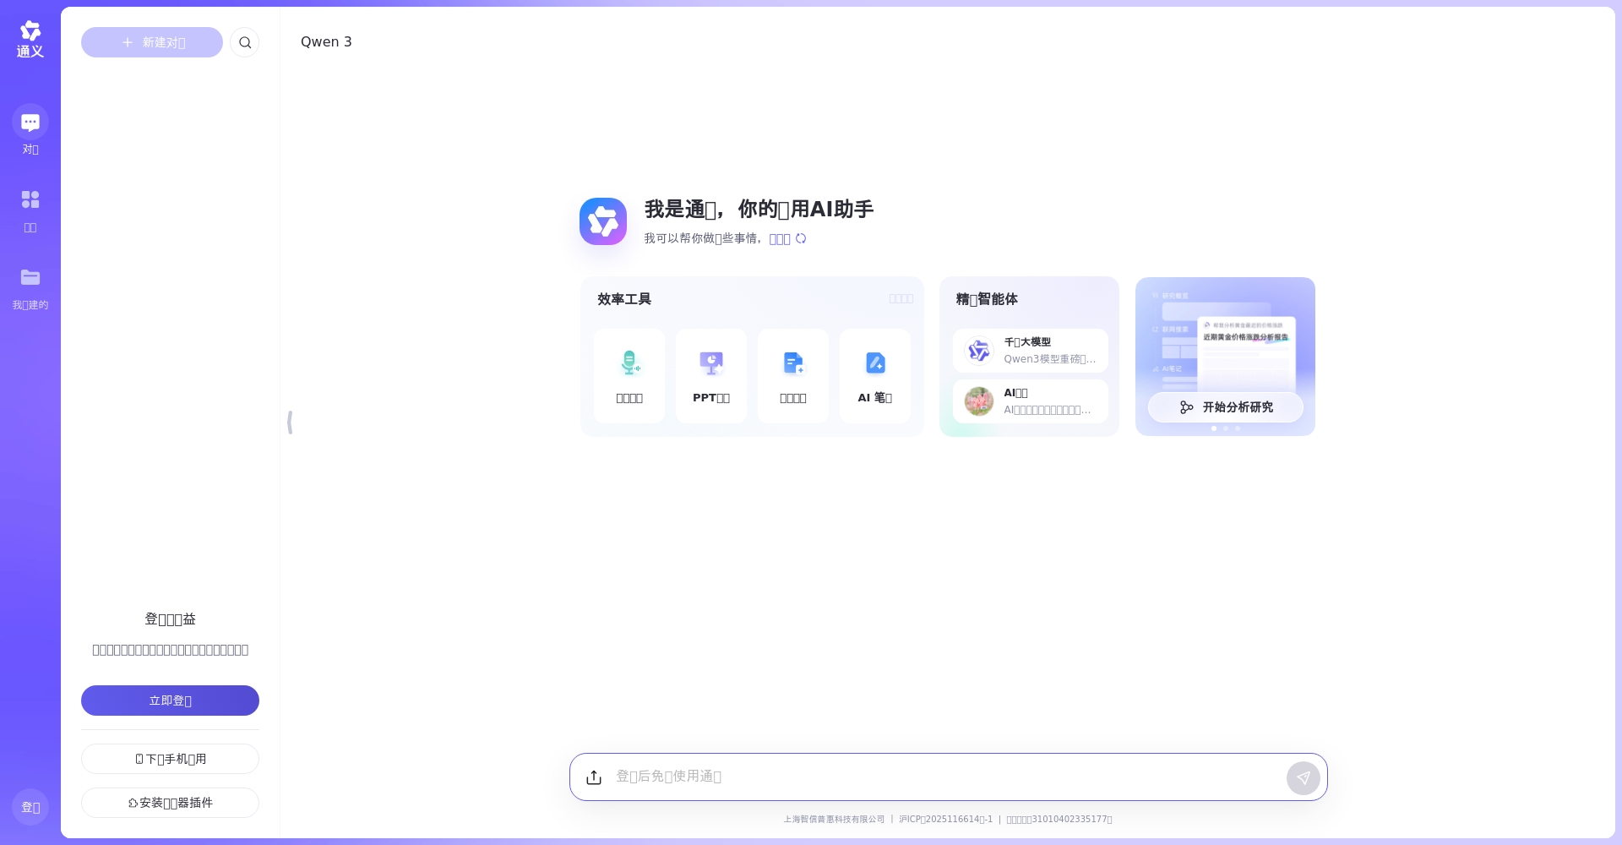The height and width of the screenshot is (845, 1622).
Task: Open the chat bubble section in the sidebar
Action: (30, 130)
